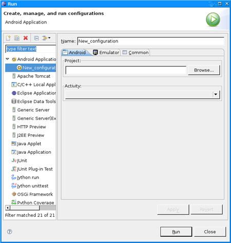Screen dimensions: 231x243
Task: Click the horizontal scrollbar left arrow
Action: 8,208
